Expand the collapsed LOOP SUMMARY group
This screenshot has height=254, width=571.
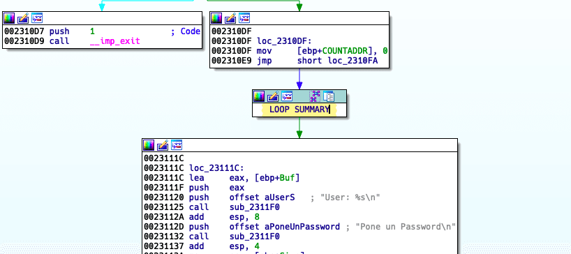click(x=315, y=96)
